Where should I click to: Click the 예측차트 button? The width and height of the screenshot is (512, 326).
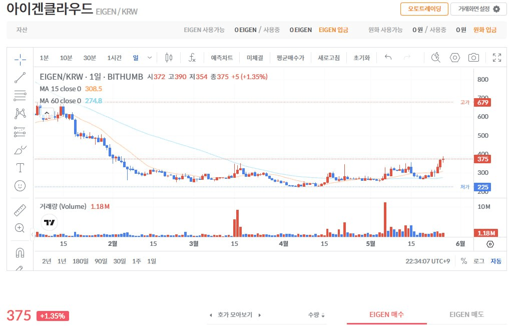(222, 58)
